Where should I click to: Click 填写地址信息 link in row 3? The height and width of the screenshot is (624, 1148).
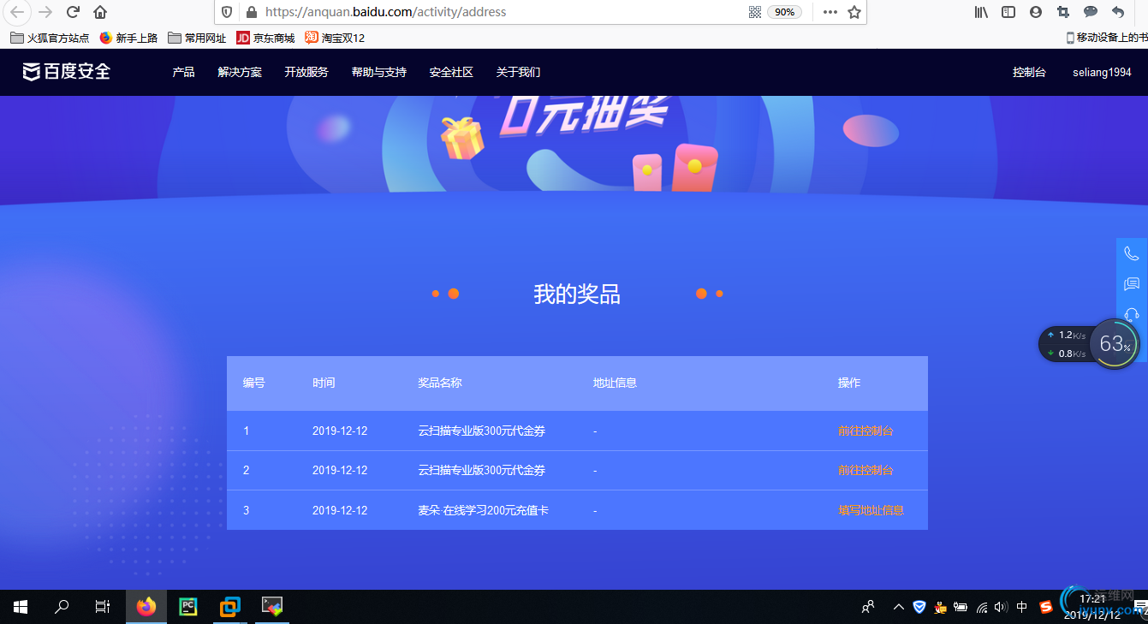(871, 510)
